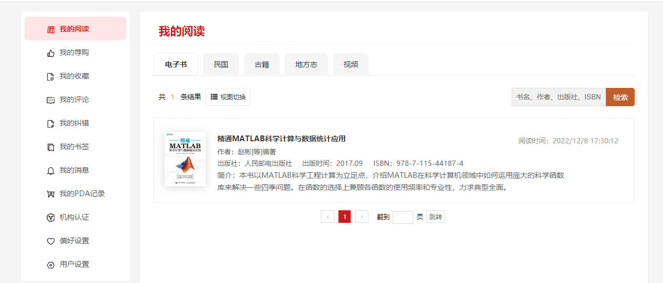This screenshot has height=283, width=663.
Task: Click the 我的评论 comment bubble icon
Action: 51,100
